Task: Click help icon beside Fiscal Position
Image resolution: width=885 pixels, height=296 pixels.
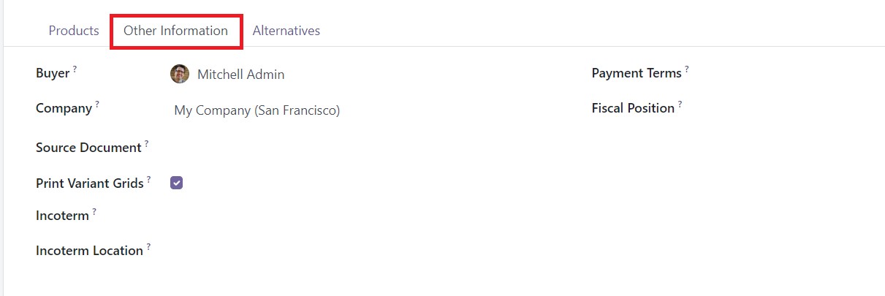Action: point(680,105)
